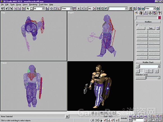
Task: Open the View reference coordinate dropdown
Action: (67, 8)
